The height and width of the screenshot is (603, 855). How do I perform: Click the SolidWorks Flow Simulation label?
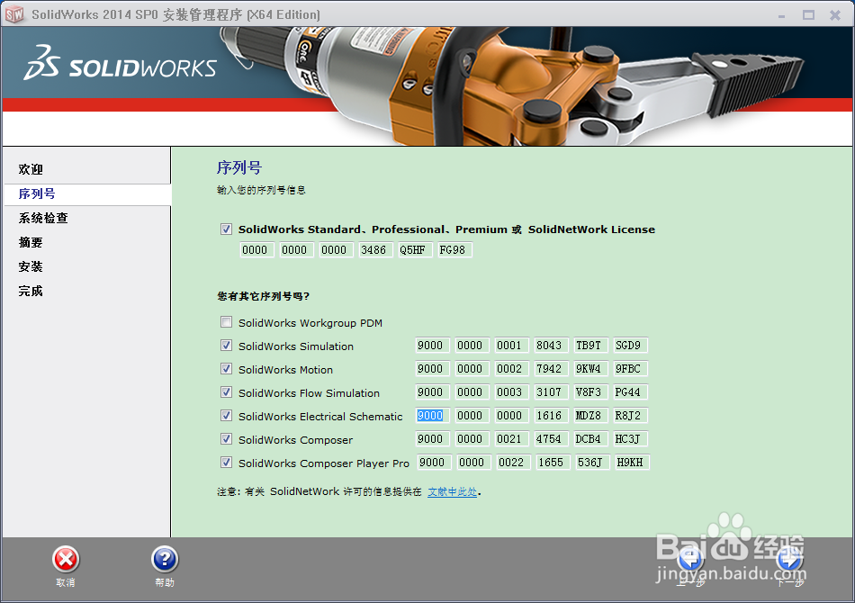(310, 393)
